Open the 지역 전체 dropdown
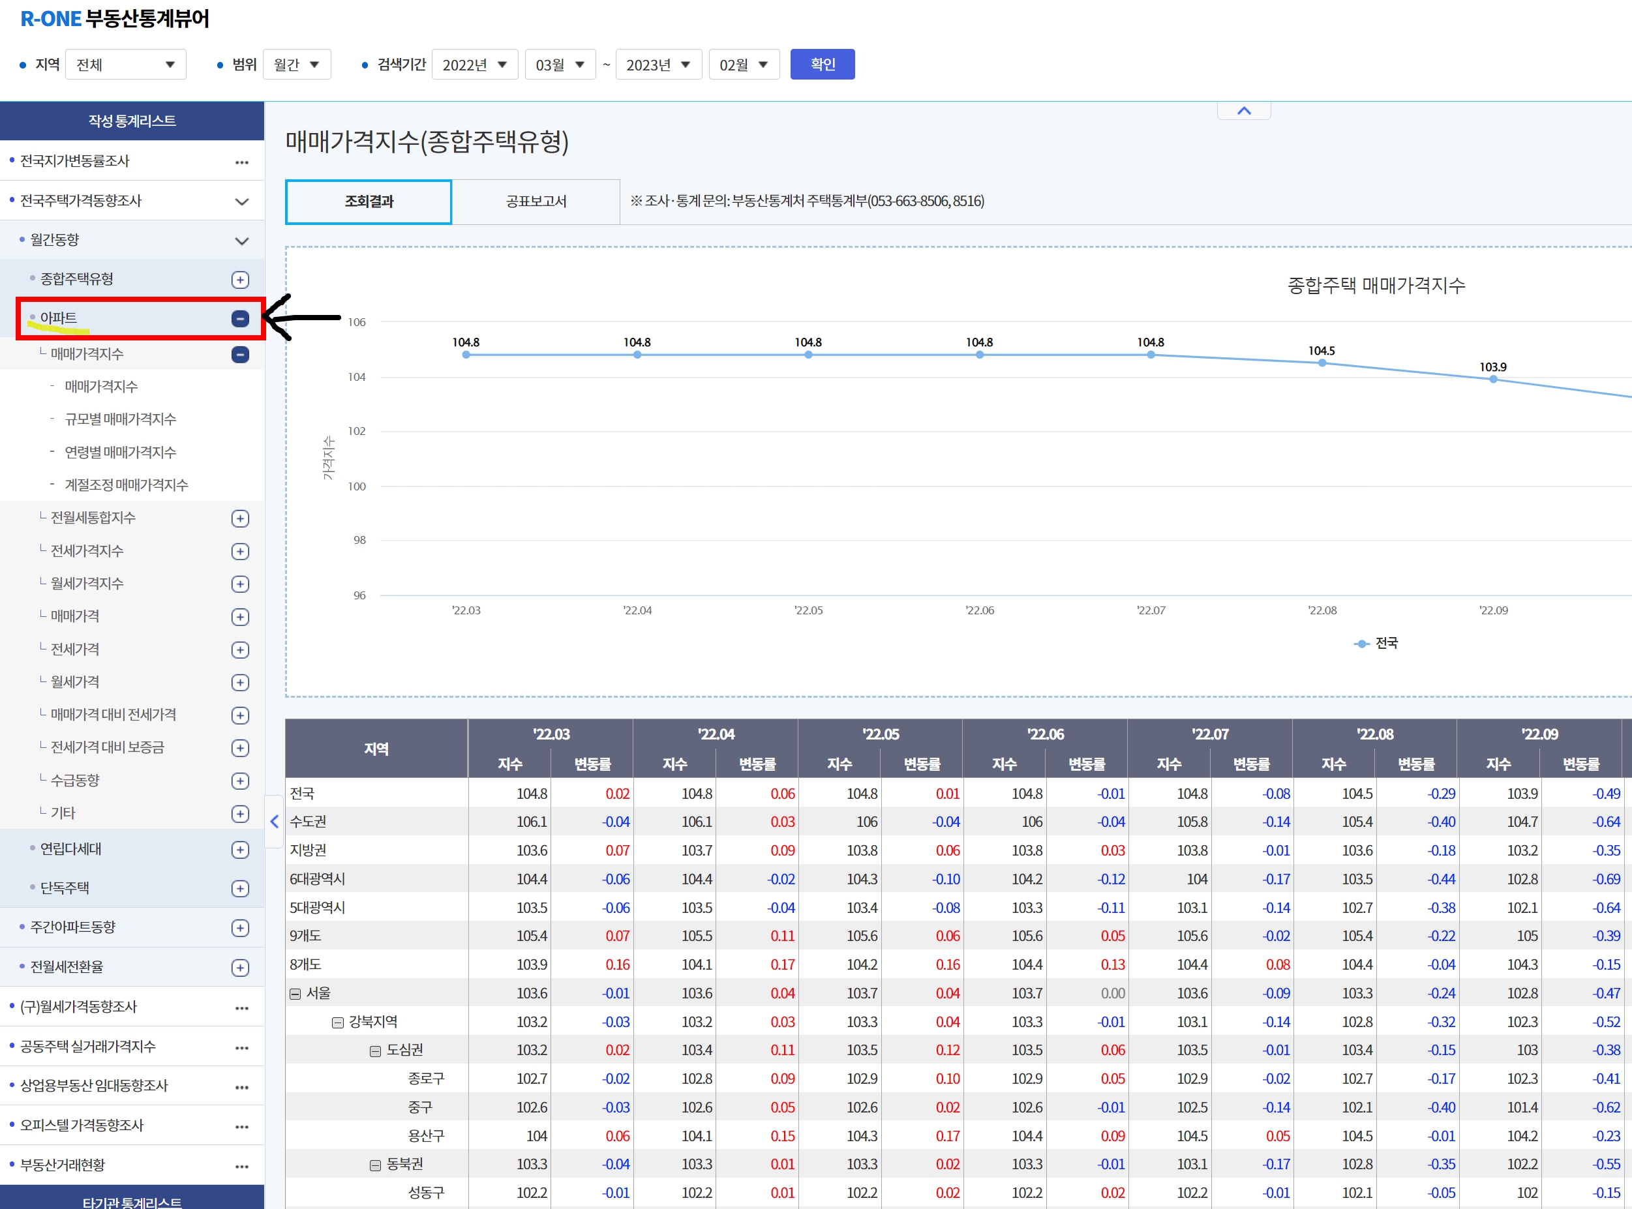Image resolution: width=1632 pixels, height=1209 pixels. pos(126,65)
